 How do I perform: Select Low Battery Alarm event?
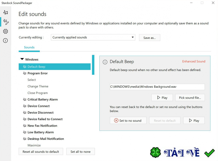41,132
